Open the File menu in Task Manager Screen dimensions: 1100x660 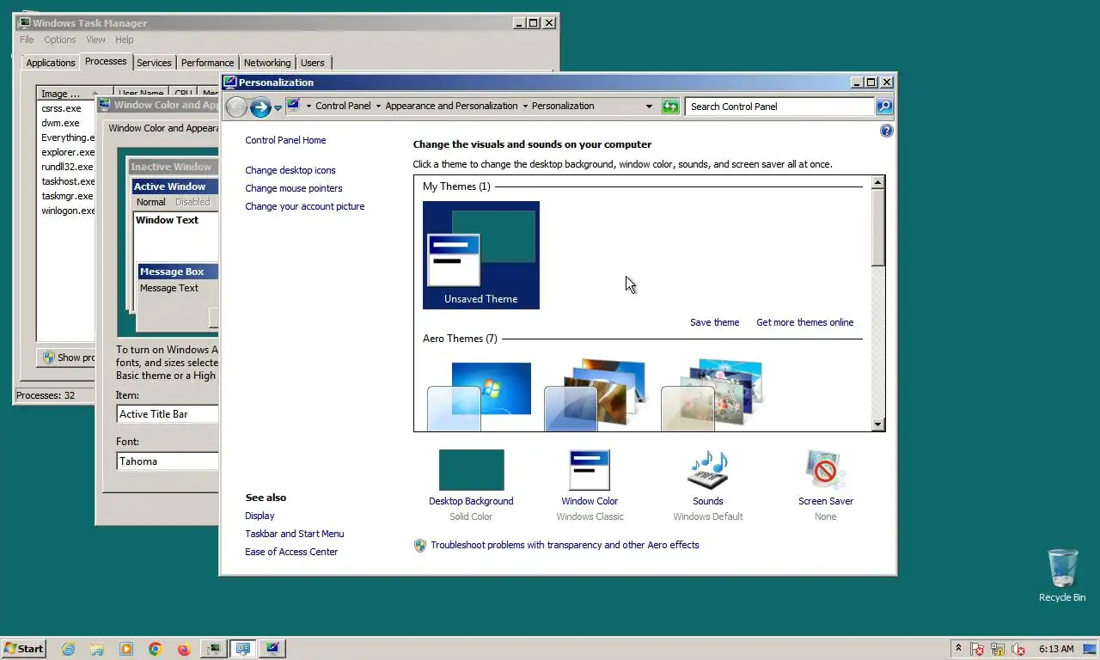tap(27, 40)
